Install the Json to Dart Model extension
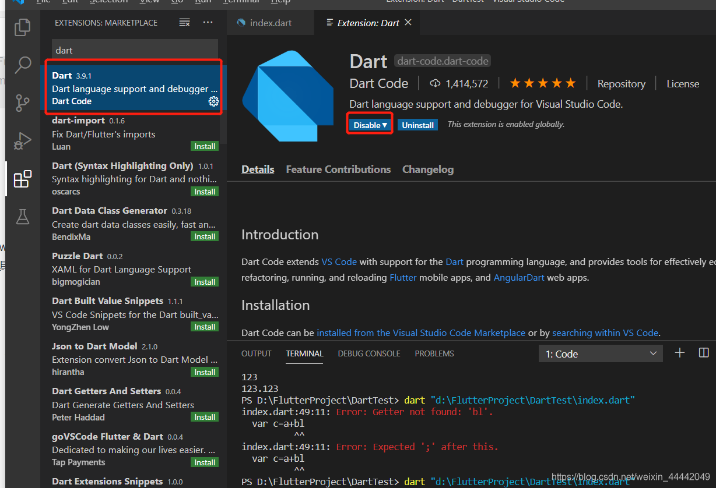 [205, 372]
